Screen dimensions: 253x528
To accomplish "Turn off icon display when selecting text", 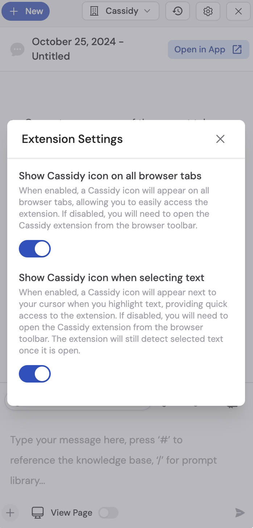I will (35, 374).
